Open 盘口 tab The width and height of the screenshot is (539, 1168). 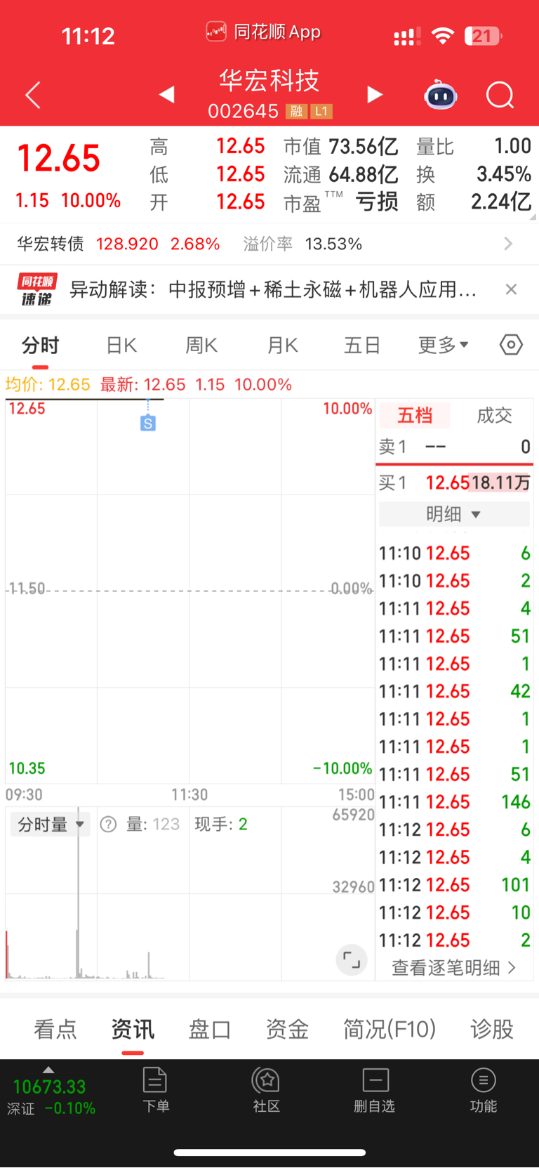[210, 1029]
